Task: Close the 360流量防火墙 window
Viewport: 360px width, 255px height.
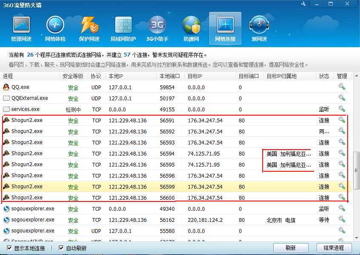Action: 347,4
